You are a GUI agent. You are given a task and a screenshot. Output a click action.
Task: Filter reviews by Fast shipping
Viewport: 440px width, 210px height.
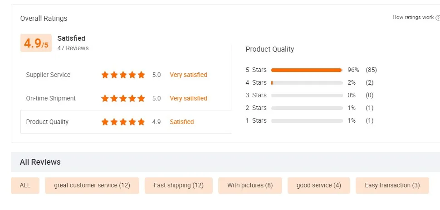click(179, 185)
